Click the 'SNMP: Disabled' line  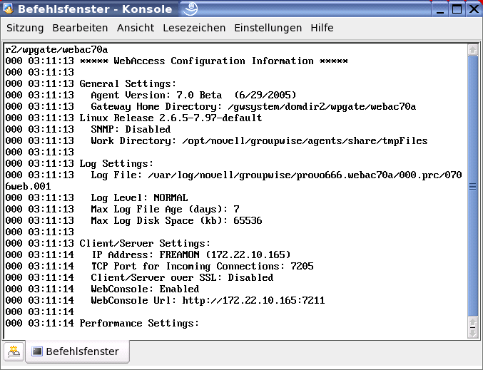tap(131, 129)
